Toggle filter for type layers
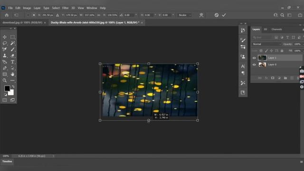Screen dimensions: 304x171 (287, 37)
